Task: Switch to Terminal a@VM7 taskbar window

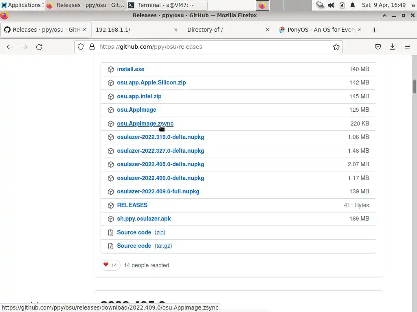Action: point(167,5)
